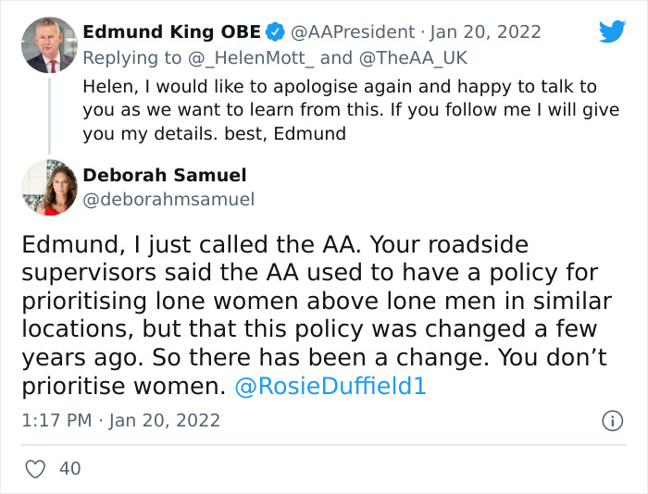The height and width of the screenshot is (494, 648).
Task: Click Edmund's apology reply text
Action: pos(338,110)
